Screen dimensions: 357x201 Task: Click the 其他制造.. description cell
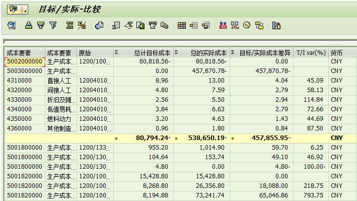[x=61, y=128]
